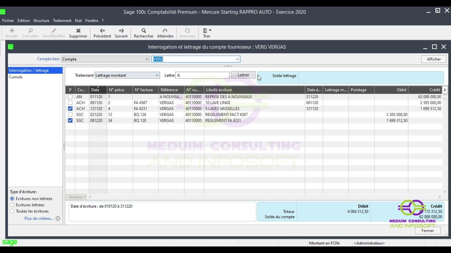Click the Administrateur status bar entry

(369, 243)
